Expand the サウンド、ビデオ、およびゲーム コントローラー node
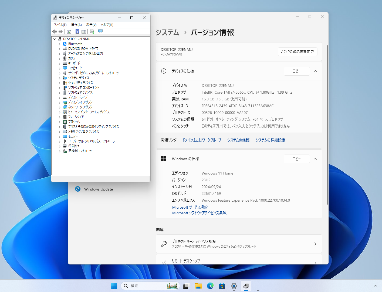Screen dimensions: 382x292 pyautogui.click(x=60, y=73)
